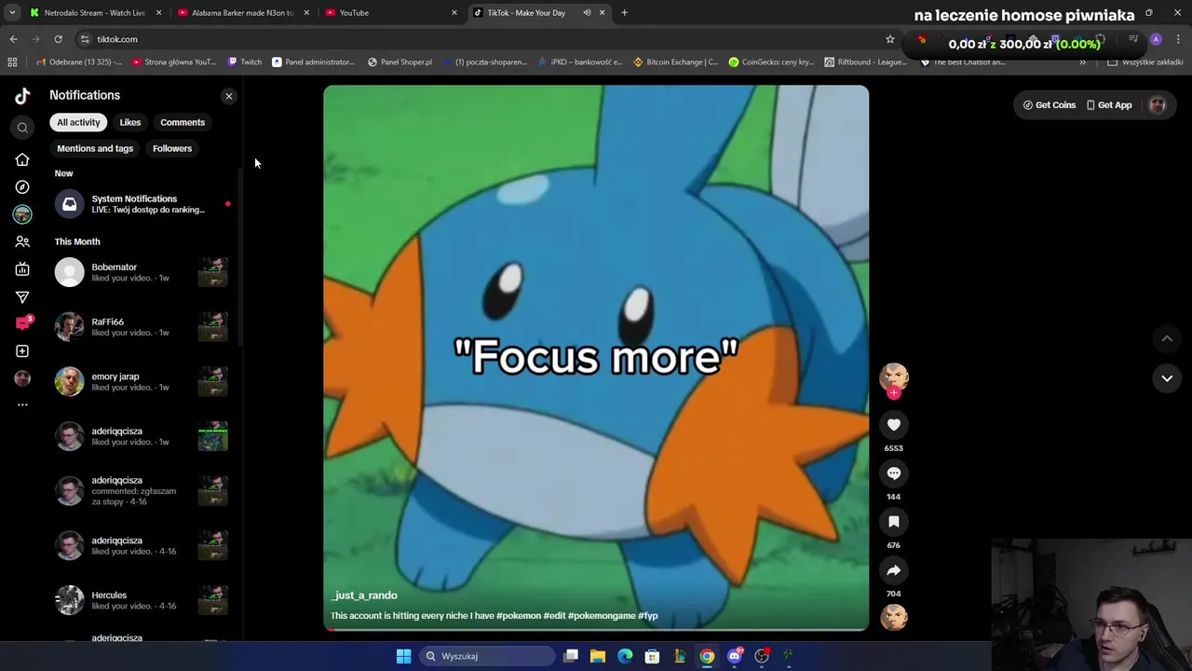This screenshot has height=671, width=1192.
Task: Go to next video with down chevron
Action: (x=1167, y=378)
